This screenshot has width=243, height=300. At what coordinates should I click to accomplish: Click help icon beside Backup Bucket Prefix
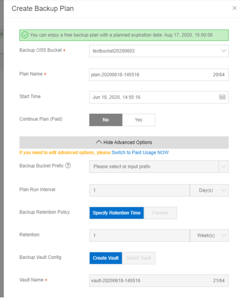pyautogui.click(x=68, y=165)
